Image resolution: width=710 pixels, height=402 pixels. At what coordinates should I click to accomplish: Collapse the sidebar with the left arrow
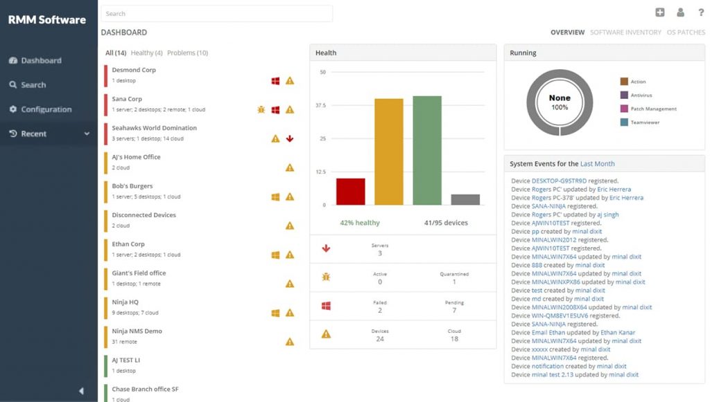81,391
